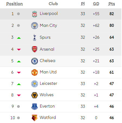
Task: Open the Chelsea club name link
Action: click(47, 61)
